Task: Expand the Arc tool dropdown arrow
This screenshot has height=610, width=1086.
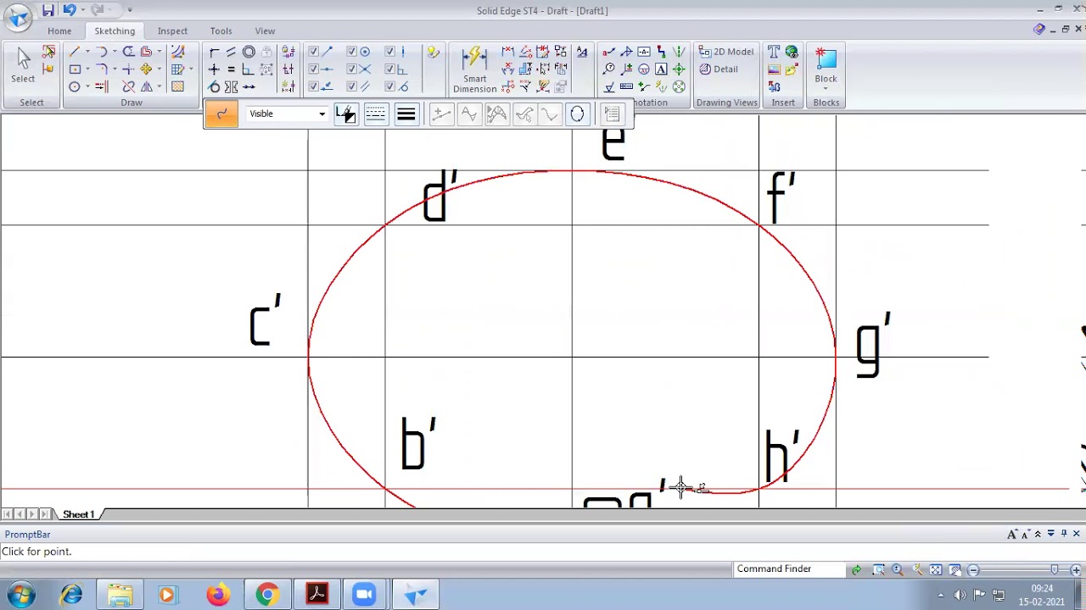Action: point(115,51)
